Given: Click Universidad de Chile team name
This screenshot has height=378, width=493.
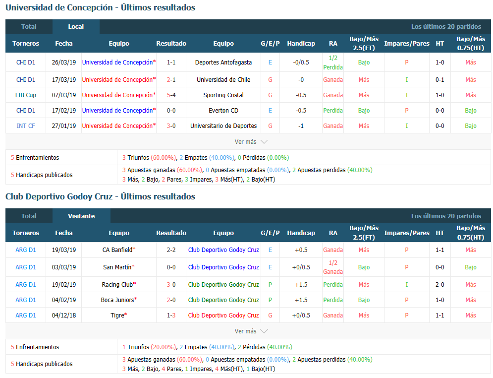Looking at the screenshot, I should click(x=223, y=80).
